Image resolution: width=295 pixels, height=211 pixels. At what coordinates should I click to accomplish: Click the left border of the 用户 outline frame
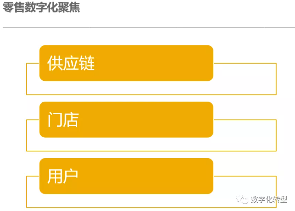point(26,192)
